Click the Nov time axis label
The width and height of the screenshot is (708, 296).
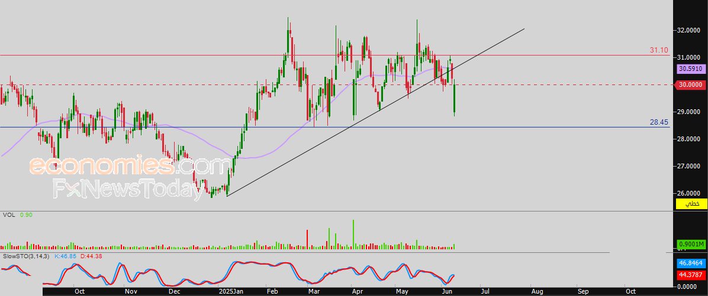(131, 292)
